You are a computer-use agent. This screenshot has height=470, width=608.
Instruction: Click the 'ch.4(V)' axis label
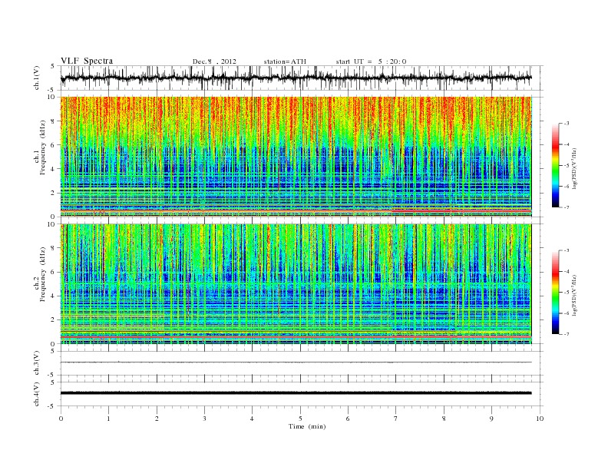(x=37, y=394)
